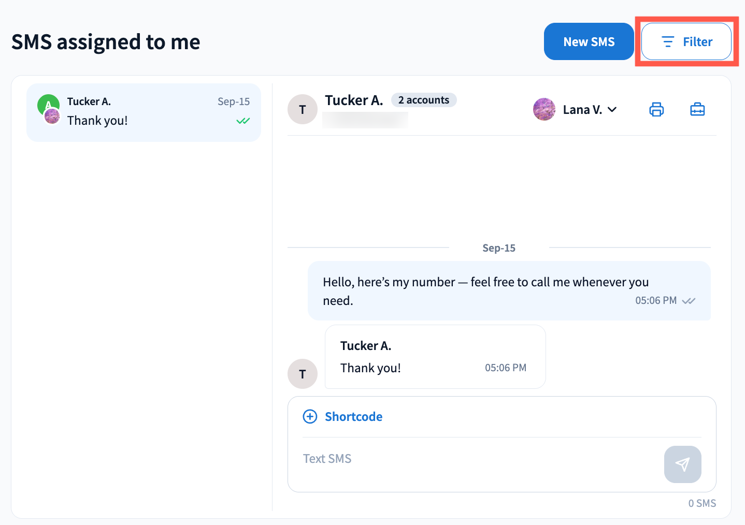Click the New SMS button
This screenshot has height=525, width=745.
pos(589,41)
